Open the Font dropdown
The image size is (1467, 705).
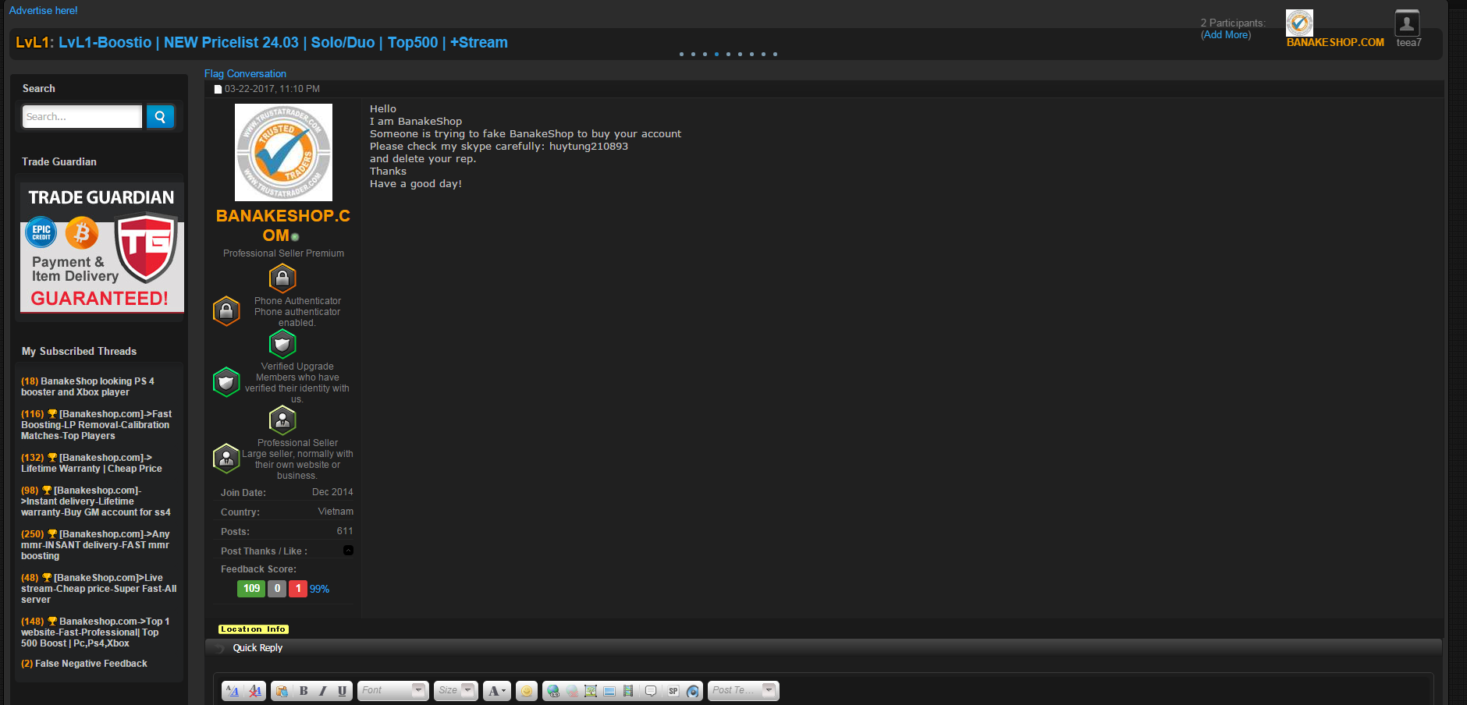click(393, 691)
